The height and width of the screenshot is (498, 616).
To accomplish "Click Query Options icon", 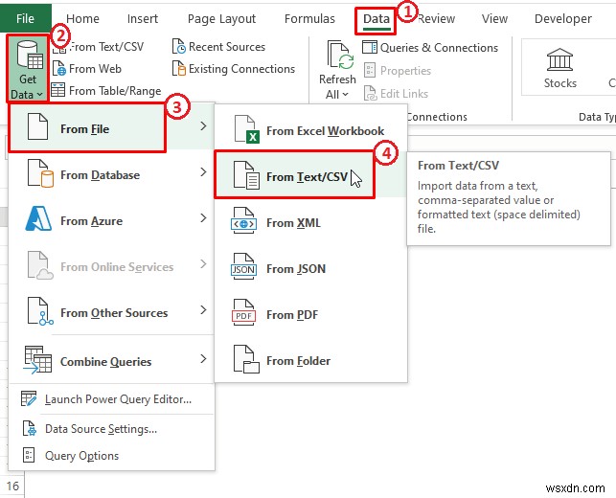I will (x=29, y=455).
